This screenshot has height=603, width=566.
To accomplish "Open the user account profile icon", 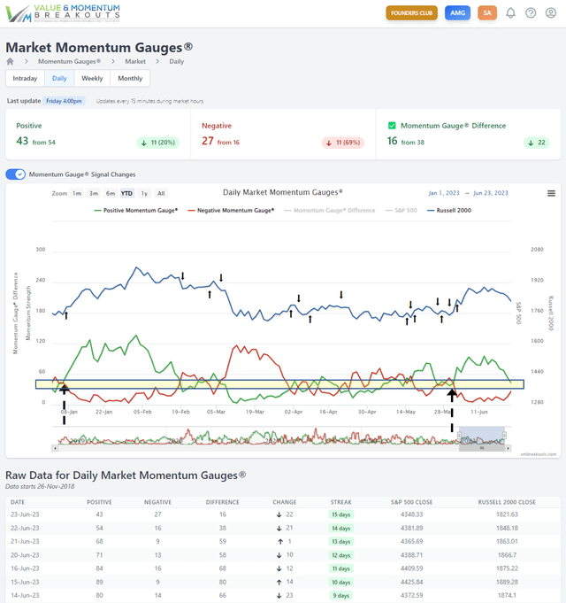I will (x=551, y=13).
